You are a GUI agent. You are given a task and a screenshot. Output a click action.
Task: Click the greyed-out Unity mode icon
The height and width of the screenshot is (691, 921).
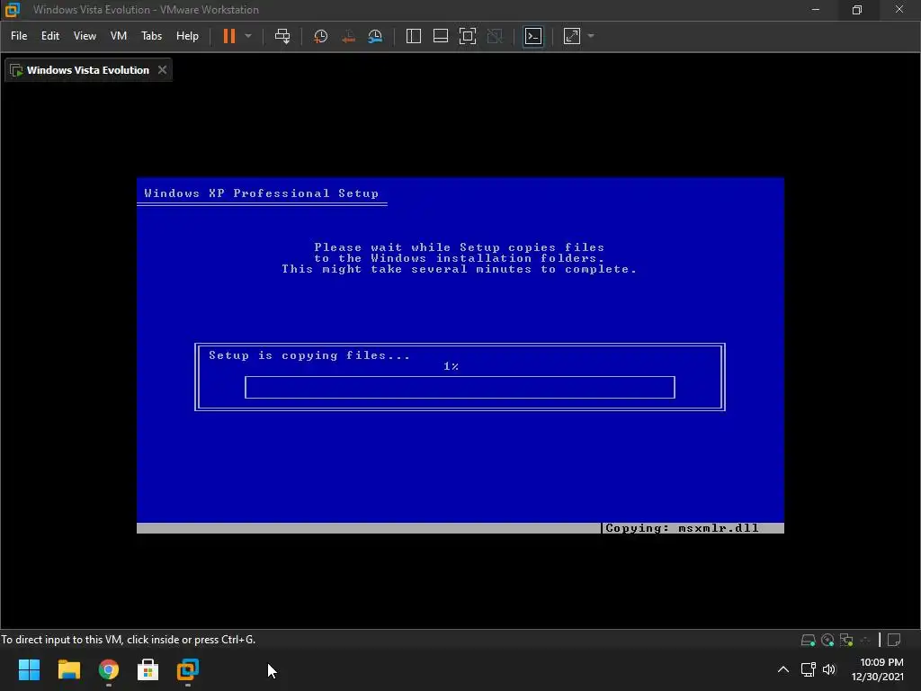click(x=496, y=36)
